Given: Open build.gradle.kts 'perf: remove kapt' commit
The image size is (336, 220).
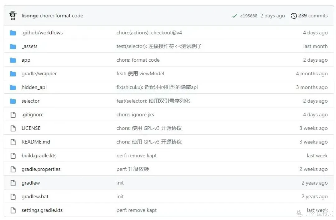Looking at the screenshot, I should tap(137, 156).
